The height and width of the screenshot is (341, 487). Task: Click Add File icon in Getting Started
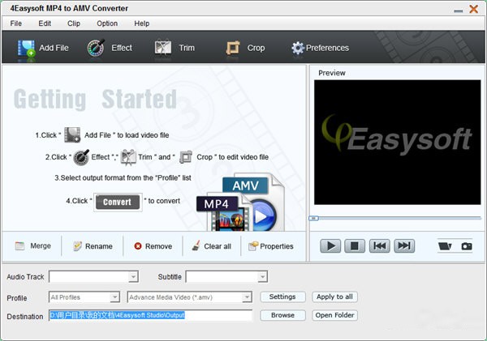(x=72, y=135)
